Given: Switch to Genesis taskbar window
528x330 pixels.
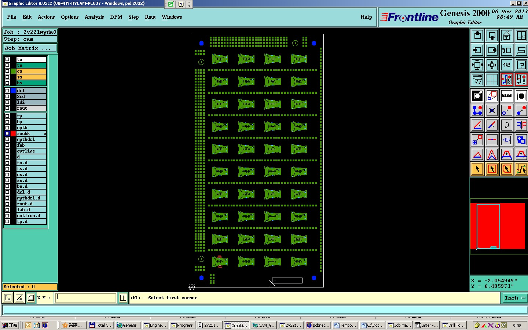Looking at the screenshot, I should coord(127,325).
